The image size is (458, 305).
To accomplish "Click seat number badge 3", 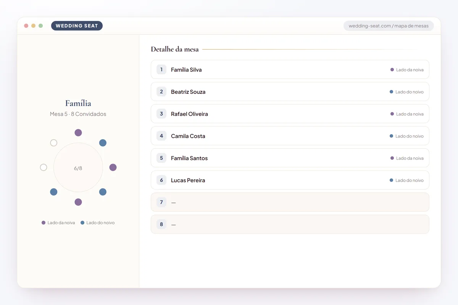I will click(x=161, y=114).
